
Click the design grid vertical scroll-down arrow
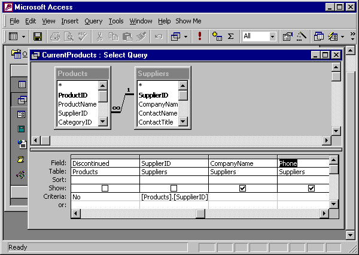coord(334,204)
